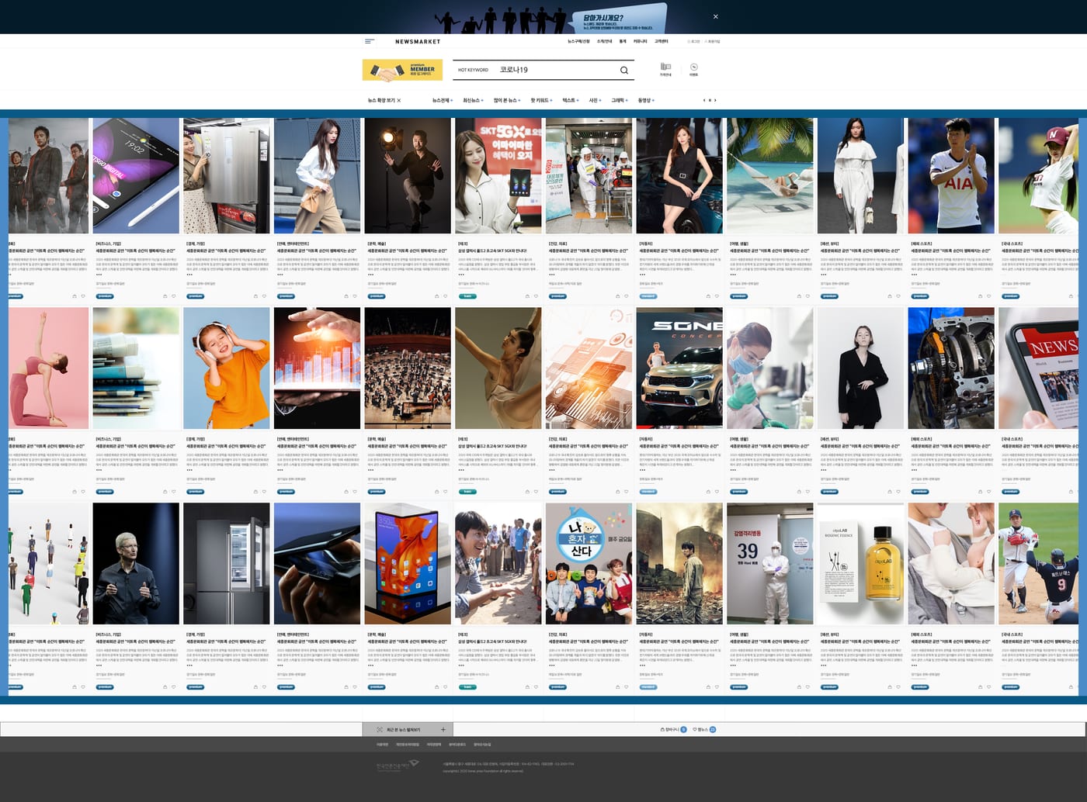Click the magnifier icon in HOT KEYWORD search
The height and width of the screenshot is (802, 1087).
[624, 70]
